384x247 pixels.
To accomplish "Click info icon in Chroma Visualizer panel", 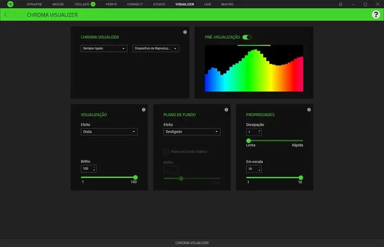I will click(185, 32).
